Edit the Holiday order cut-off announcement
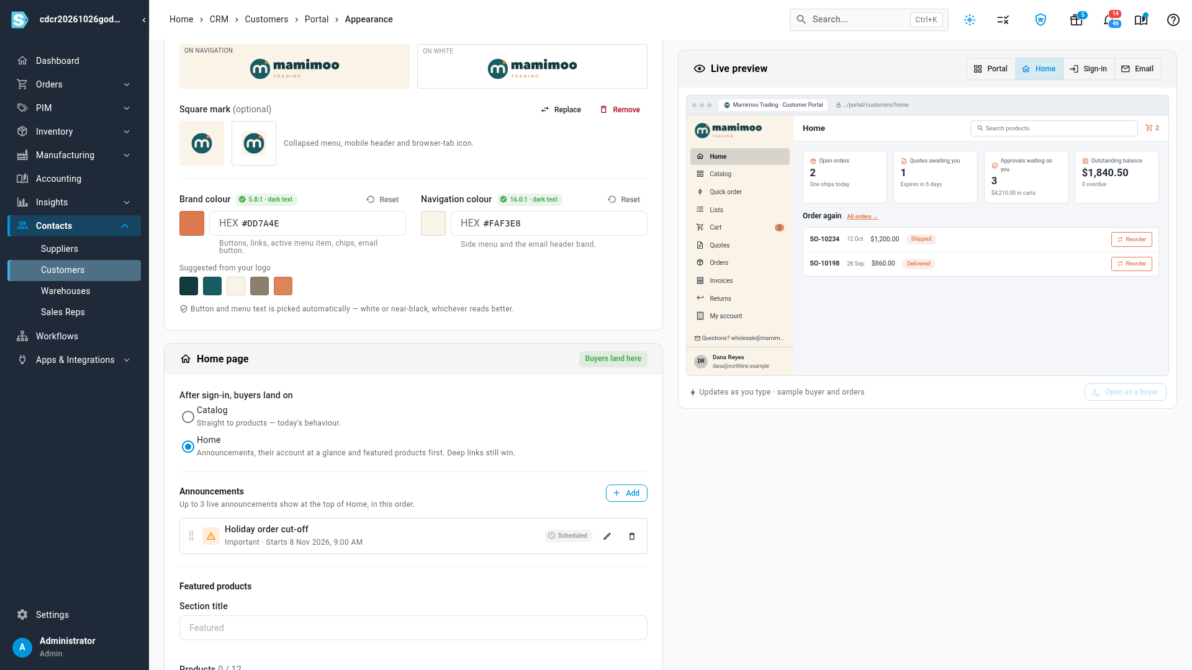Image resolution: width=1192 pixels, height=670 pixels. (607, 536)
